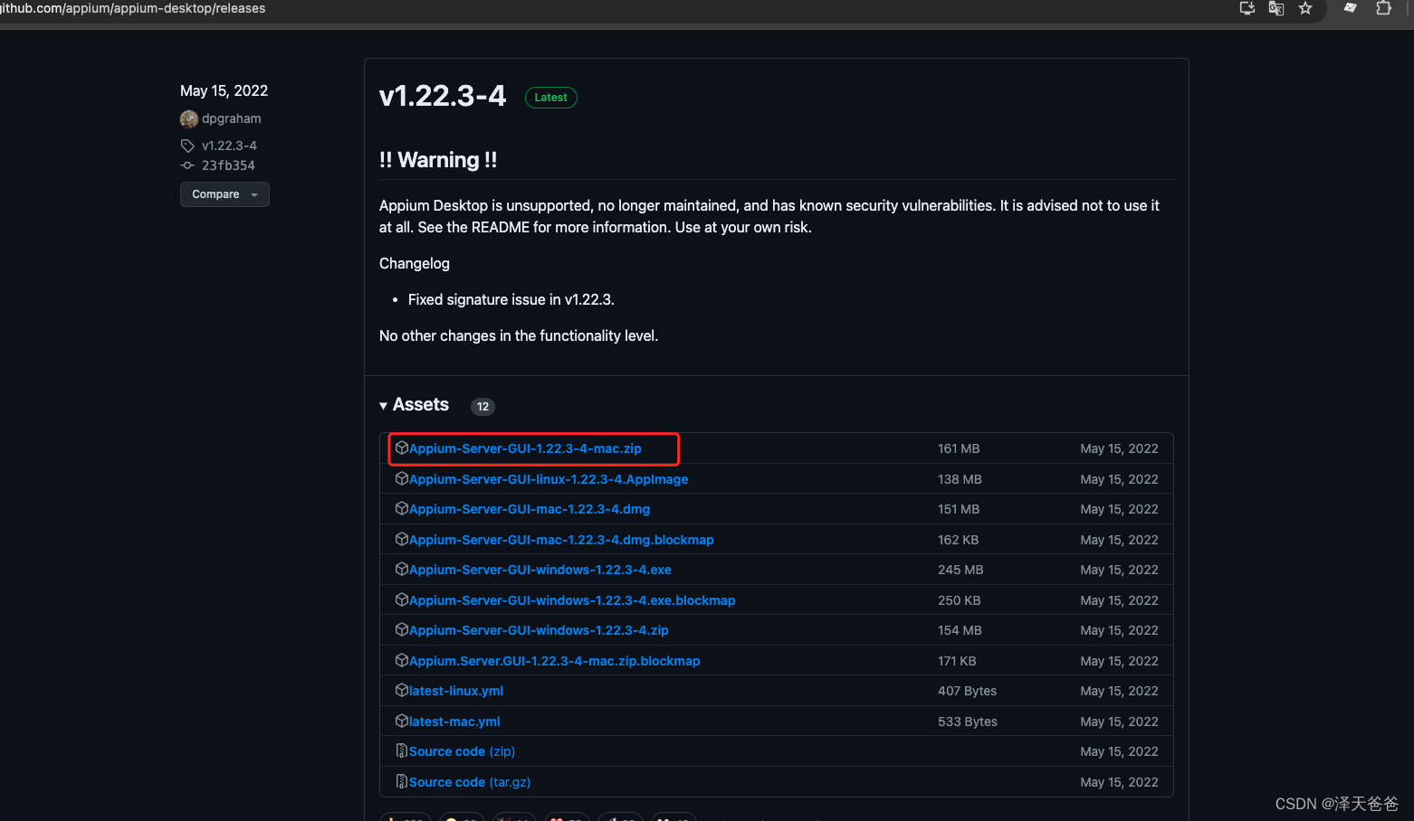Image resolution: width=1414 pixels, height=821 pixels.
Task: Click the 407 Bytes file size text
Action: [x=967, y=691]
